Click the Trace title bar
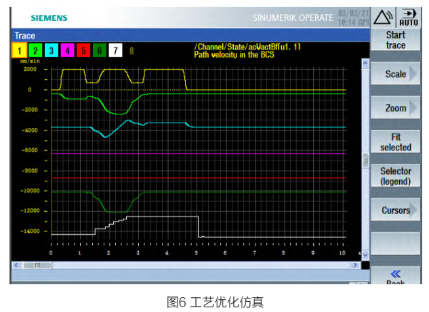Viewport: 429px width, 312px height. coord(190,35)
